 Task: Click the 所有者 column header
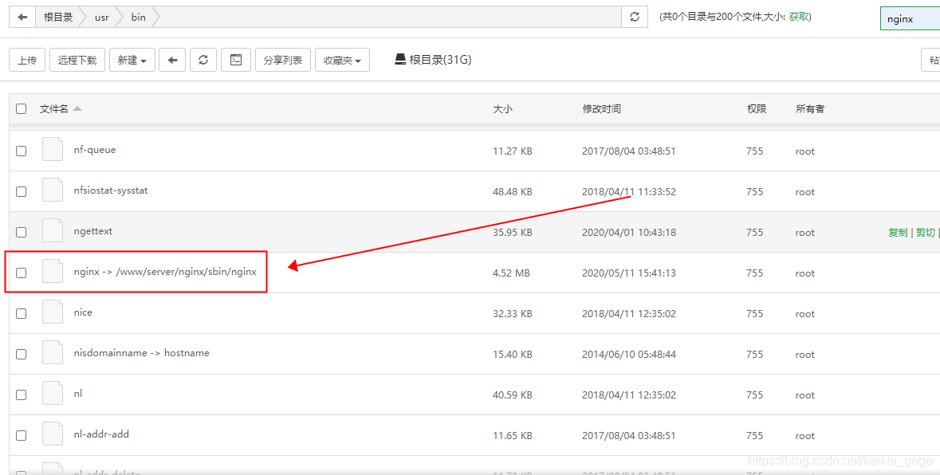(810, 109)
